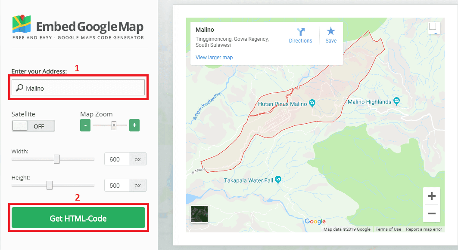Screen dimensions: 458x250
Task: Click the Height value field showing 500
Action: [116, 185]
